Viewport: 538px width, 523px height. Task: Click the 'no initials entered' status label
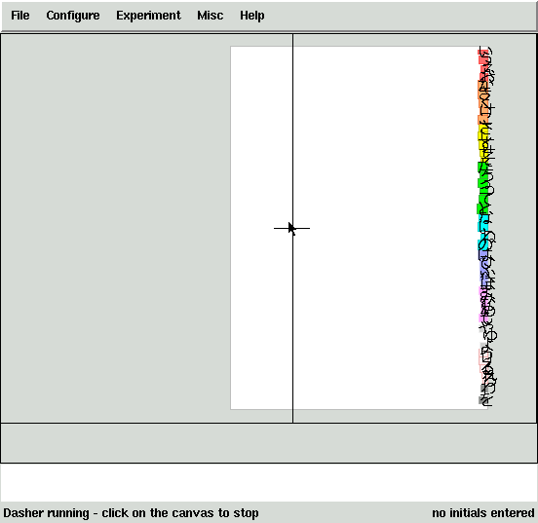pos(483,513)
